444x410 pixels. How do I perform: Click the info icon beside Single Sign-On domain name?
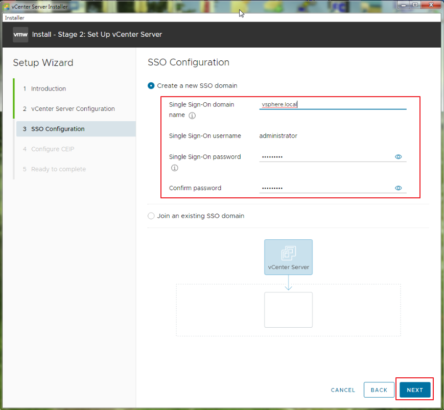coord(192,116)
